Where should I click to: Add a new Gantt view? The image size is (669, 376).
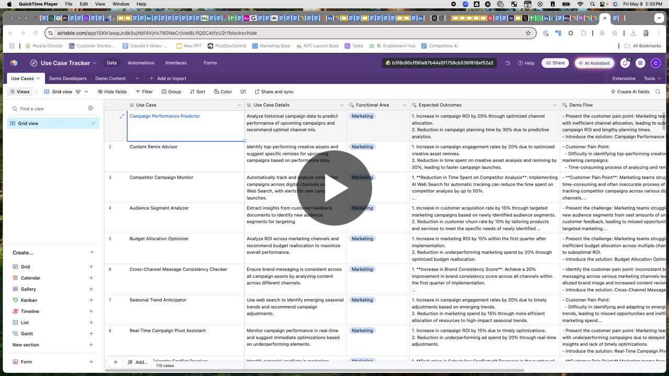coord(91,333)
